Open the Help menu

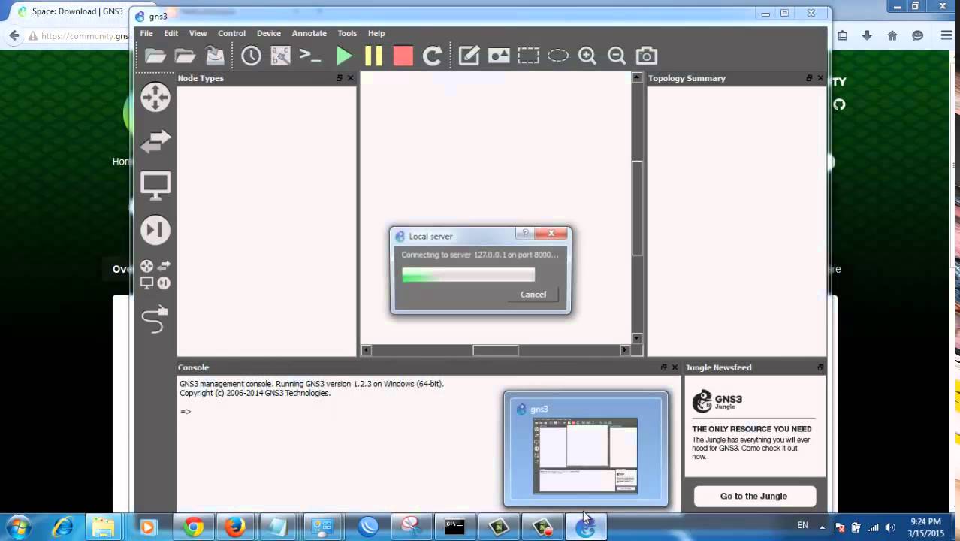[376, 33]
